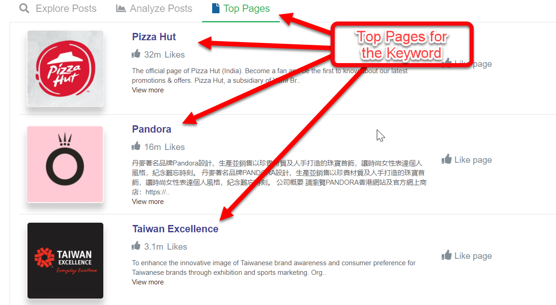Open the Pandora page title link
556x305 pixels.
coord(152,129)
